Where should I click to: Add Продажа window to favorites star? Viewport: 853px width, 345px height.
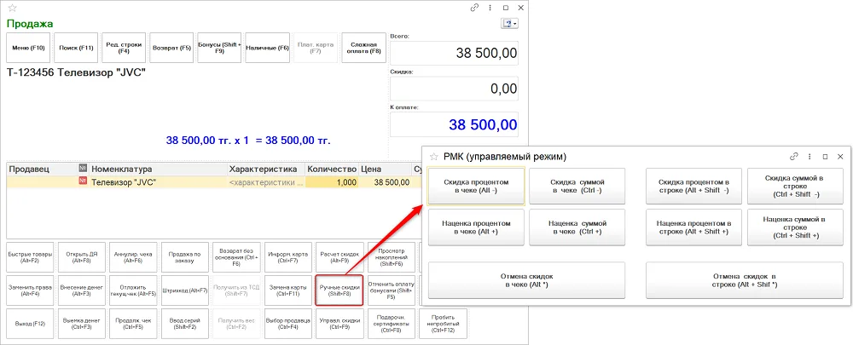pos(12,8)
